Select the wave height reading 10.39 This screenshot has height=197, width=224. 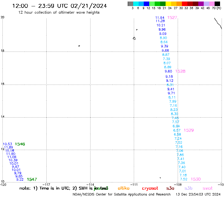(13, 160)
